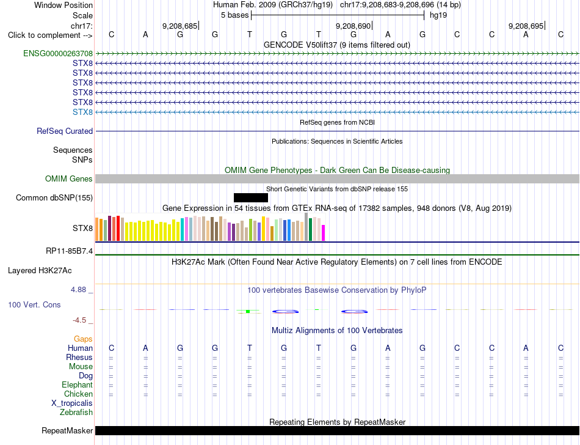
Task: Open the RefSeq Curated track label
Action: (65, 131)
